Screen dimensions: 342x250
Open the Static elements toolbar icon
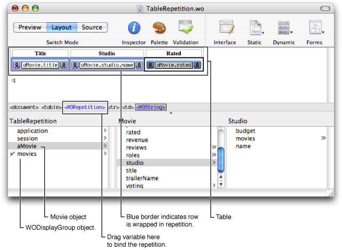254,28
